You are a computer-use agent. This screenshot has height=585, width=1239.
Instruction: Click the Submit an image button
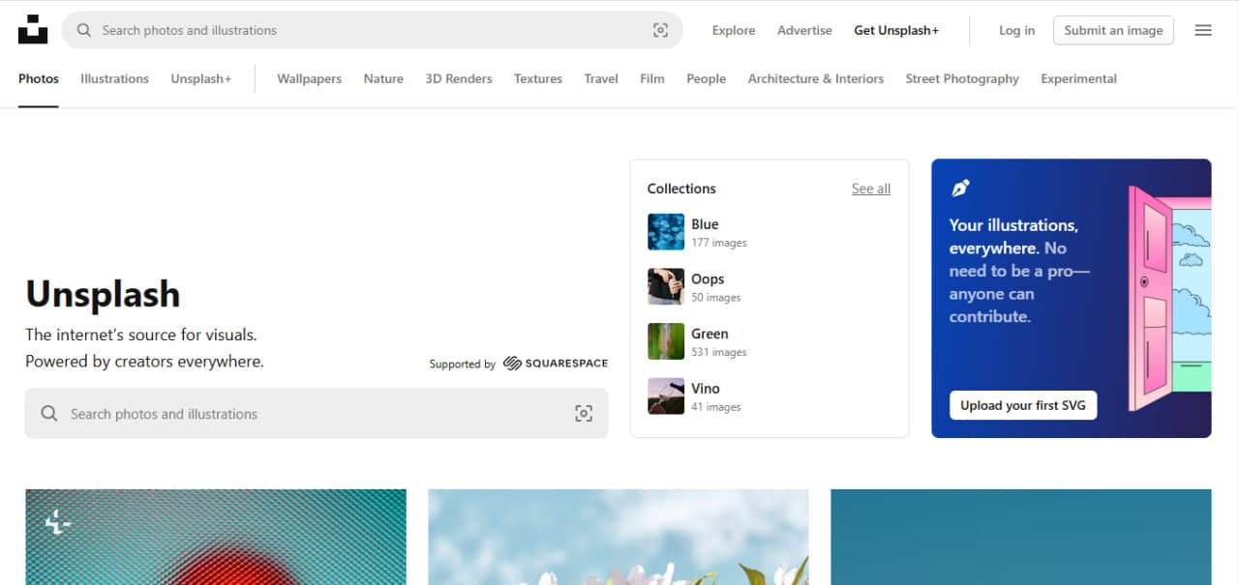pyautogui.click(x=1113, y=30)
